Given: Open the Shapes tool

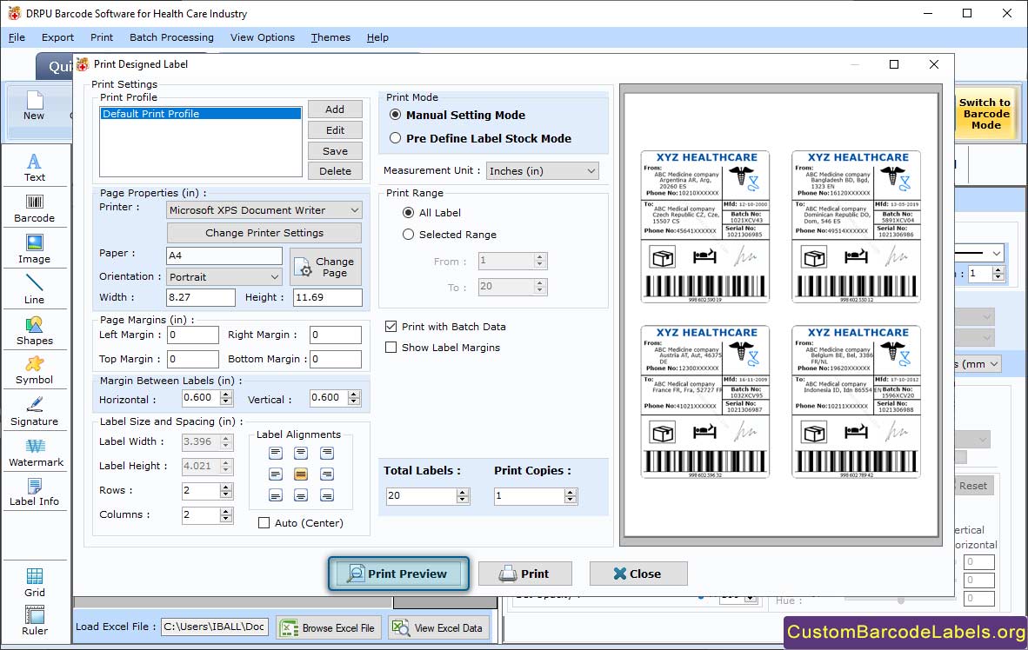Looking at the screenshot, I should pyautogui.click(x=34, y=331).
